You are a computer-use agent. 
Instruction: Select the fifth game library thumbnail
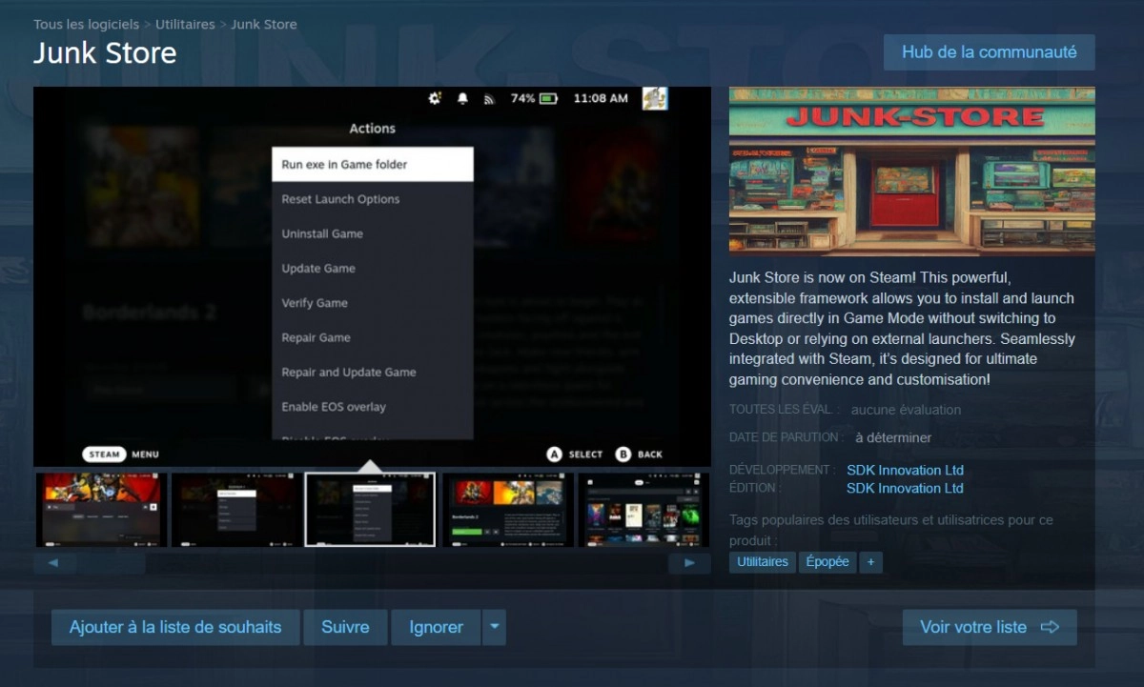[643, 510]
